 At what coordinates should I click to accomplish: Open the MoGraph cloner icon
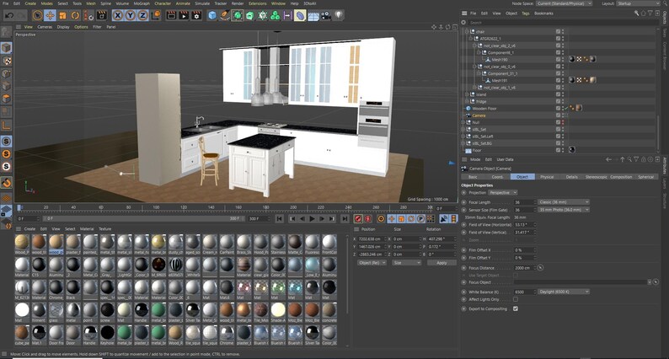tap(276, 16)
